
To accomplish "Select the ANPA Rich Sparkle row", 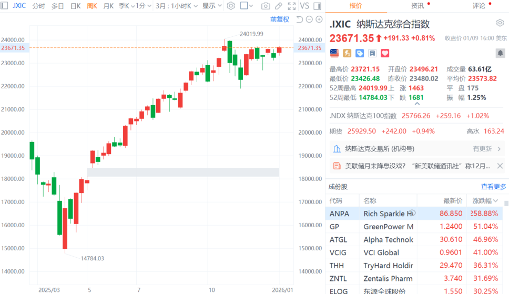I will [414, 214].
